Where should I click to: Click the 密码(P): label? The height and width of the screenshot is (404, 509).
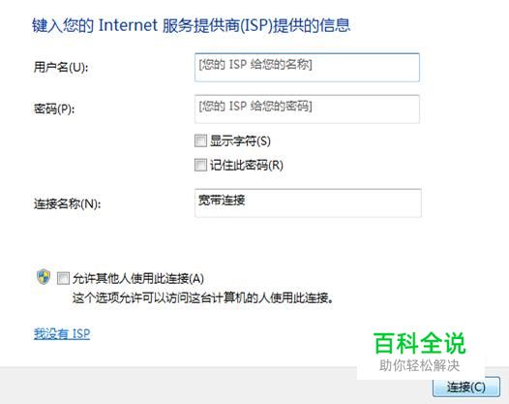[x=54, y=109]
